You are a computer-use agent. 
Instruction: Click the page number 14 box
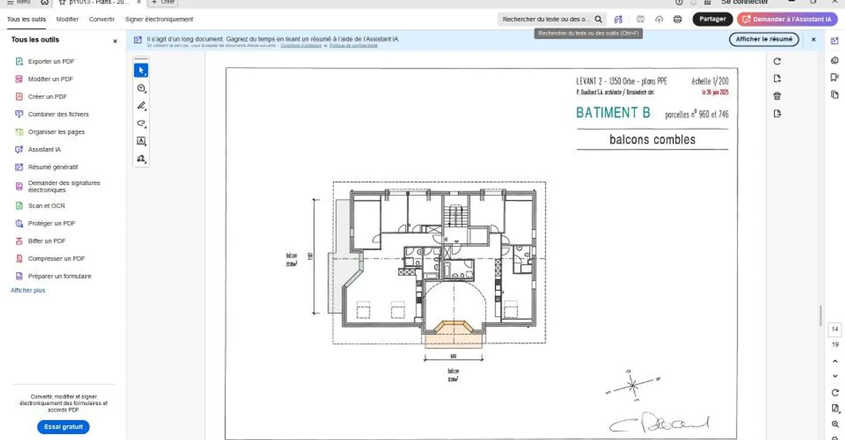[835, 329]
